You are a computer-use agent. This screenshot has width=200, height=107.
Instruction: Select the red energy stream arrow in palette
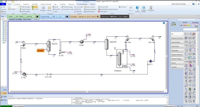pyautogui.click(x=185, y=25)
